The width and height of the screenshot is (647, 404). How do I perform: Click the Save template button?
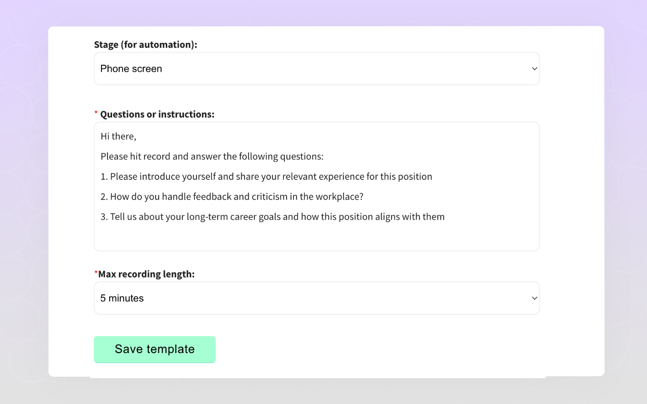[154, 349]
